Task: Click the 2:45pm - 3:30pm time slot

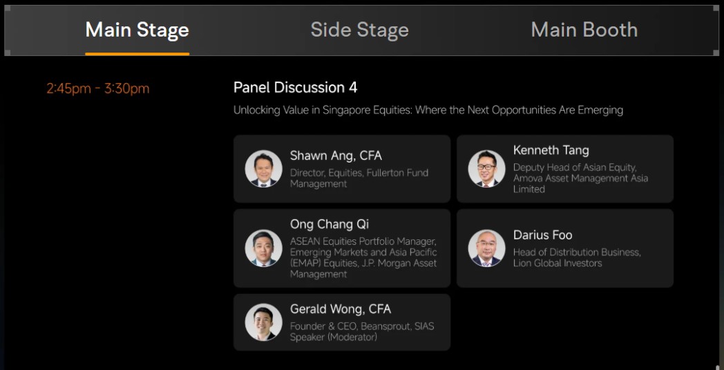Action: click(x=98, y=89)
